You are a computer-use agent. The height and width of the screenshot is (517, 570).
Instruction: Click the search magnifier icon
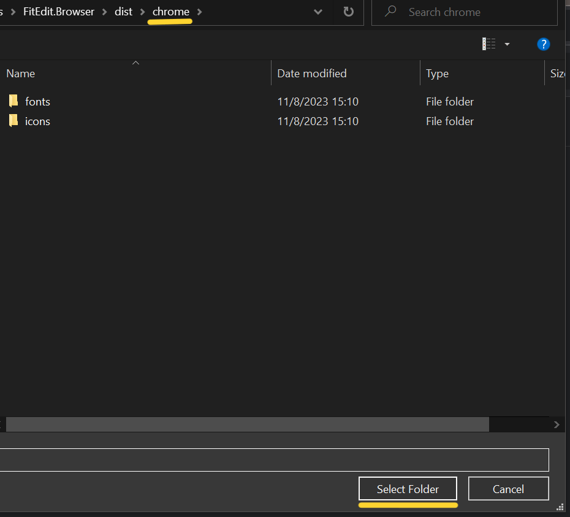point(390,12)
